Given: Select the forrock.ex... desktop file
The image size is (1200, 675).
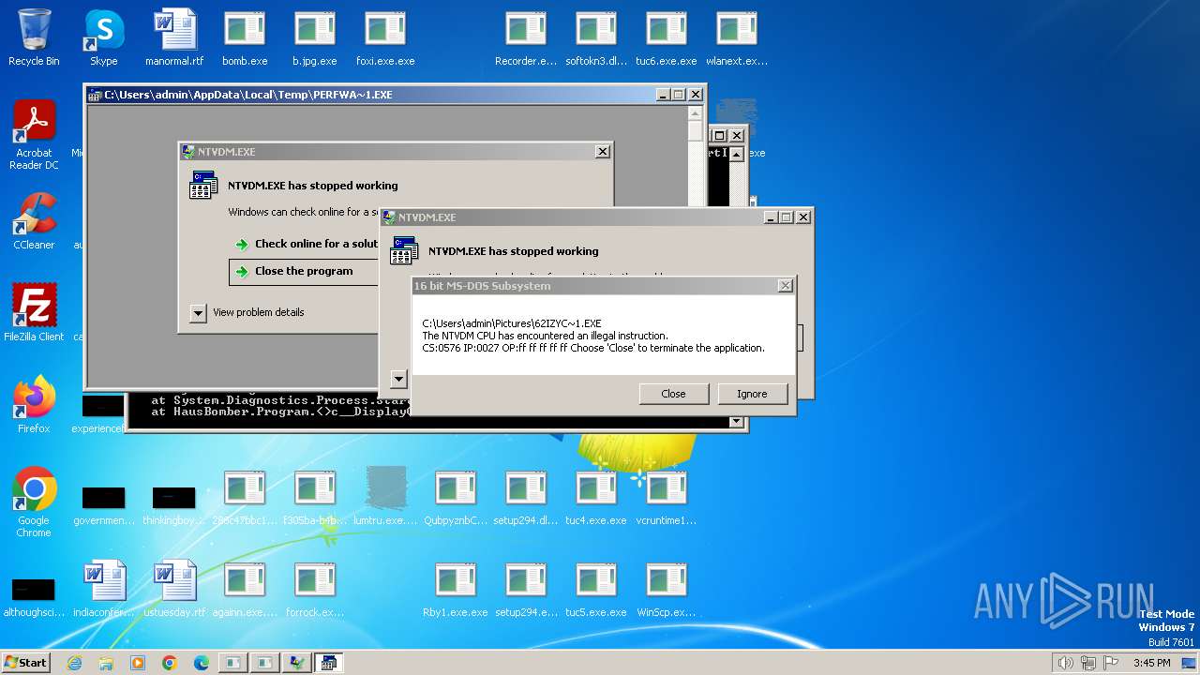Looking at the screenshot, I should (x=315, y=589).
